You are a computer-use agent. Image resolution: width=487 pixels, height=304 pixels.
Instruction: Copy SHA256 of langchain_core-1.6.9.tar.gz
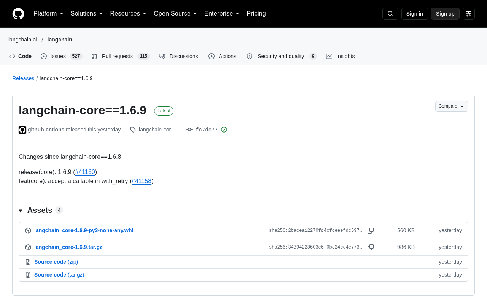click(371, 247)
